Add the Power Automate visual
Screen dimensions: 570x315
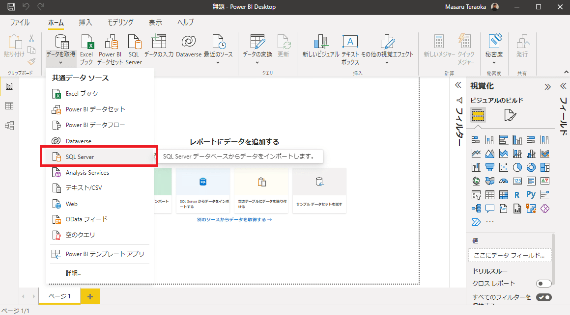pos(476,222)
